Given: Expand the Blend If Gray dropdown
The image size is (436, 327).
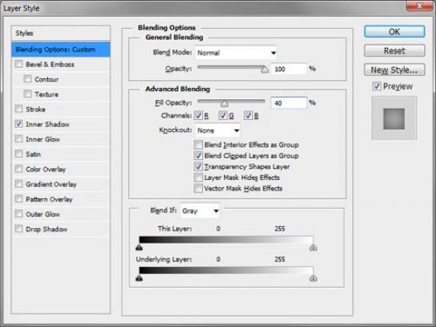Looking at the screenshot, I should pyautogui.click(x=200, y=211).
